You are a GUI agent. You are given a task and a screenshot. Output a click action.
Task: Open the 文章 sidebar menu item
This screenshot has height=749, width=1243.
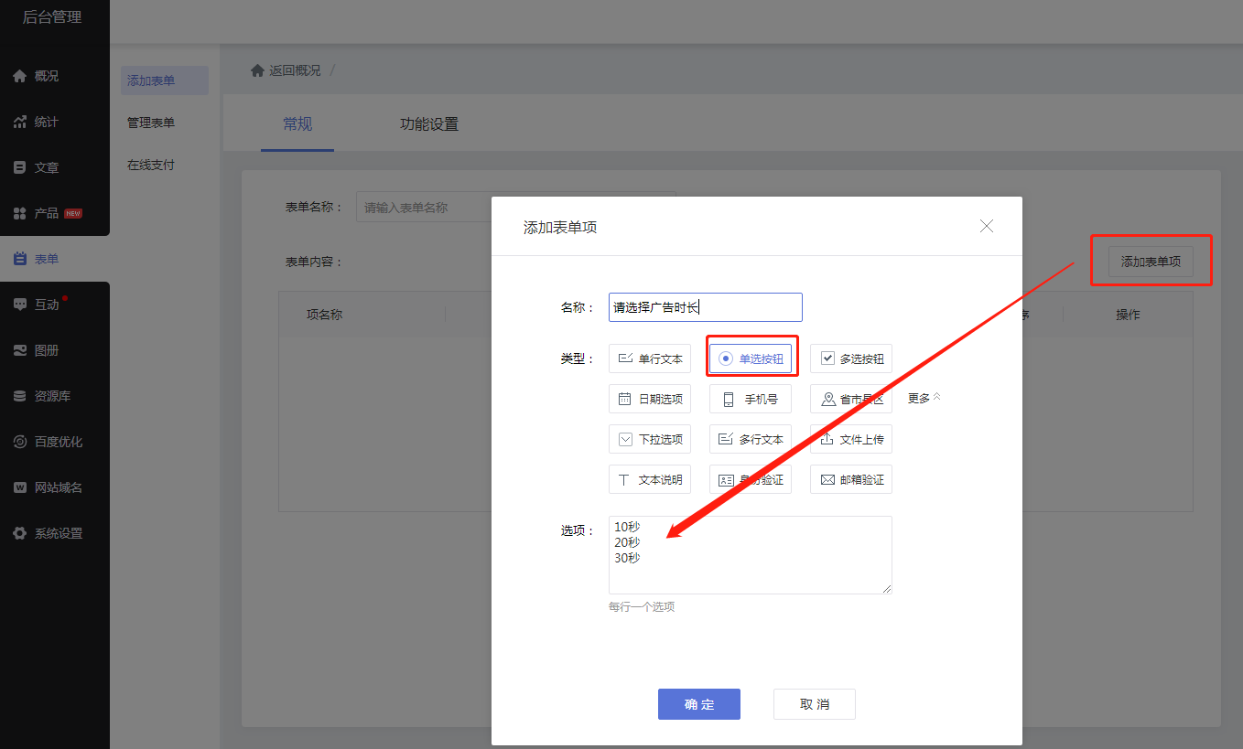click(55, 167)
